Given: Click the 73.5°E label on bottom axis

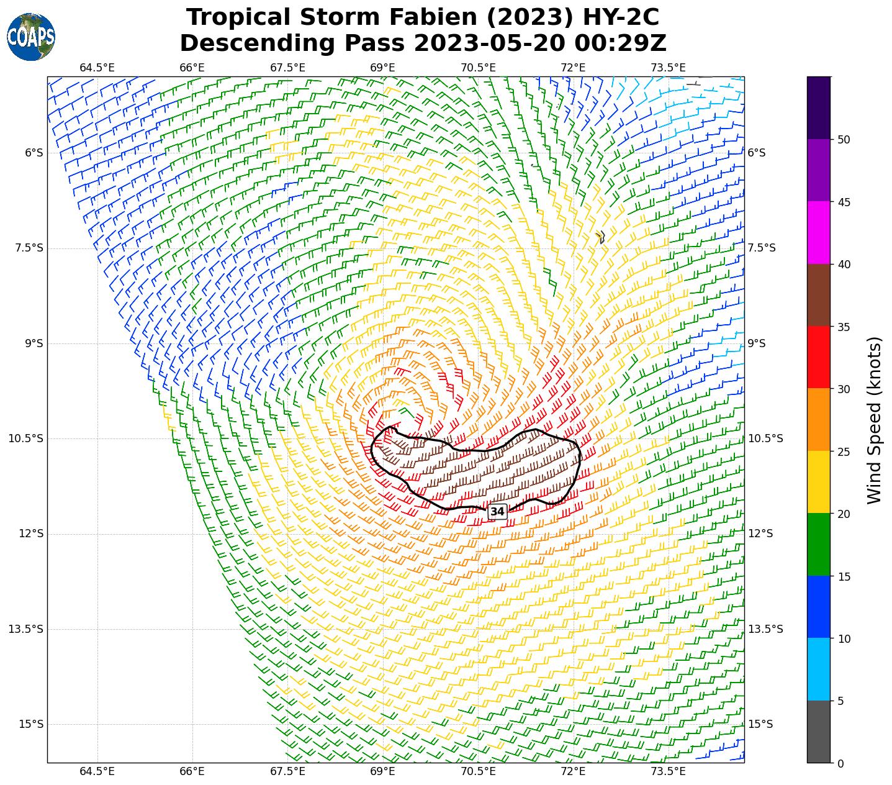Looking at the screenshot, I should (668, 771).
